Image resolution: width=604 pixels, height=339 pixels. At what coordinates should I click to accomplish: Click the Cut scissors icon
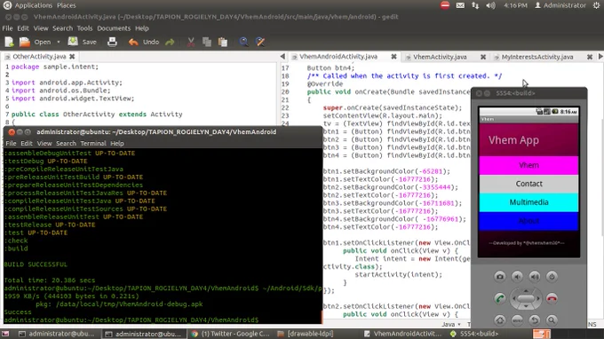(191, 42)
